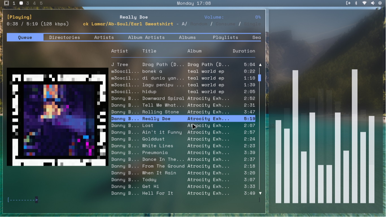Click the Artist column header

(120, 51)
